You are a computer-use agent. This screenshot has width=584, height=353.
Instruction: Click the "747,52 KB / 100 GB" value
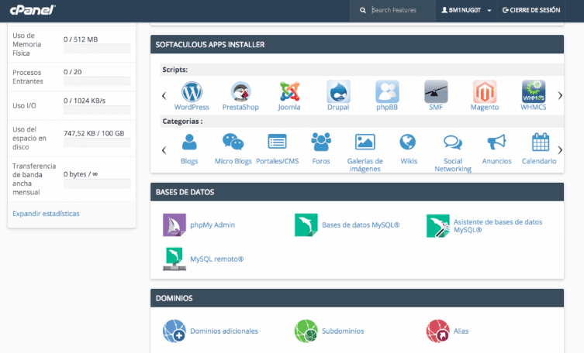[94, 133]
